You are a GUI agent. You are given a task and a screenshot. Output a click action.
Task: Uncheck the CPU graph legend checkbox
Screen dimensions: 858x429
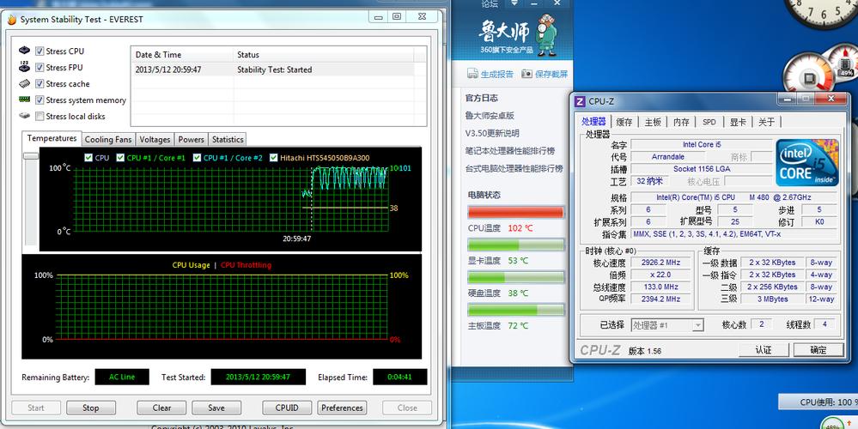[88, 157]
